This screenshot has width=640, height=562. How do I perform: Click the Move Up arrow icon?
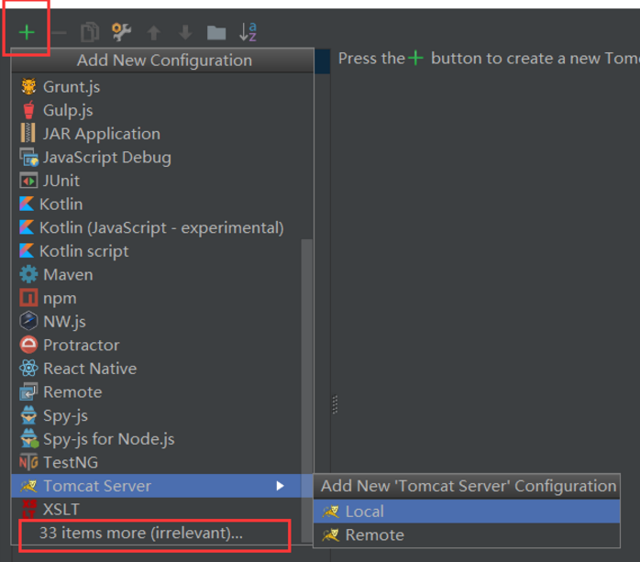point(154,33)
